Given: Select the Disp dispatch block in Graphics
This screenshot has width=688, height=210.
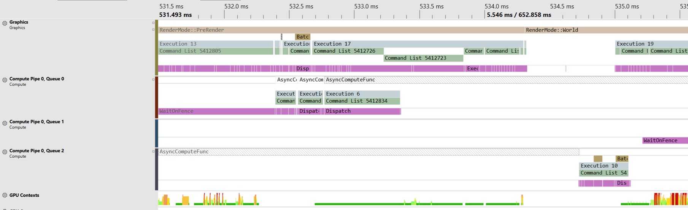Looking at the screenshot, I should point(303,69).
